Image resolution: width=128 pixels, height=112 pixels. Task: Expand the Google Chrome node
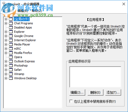pos(6,36)
